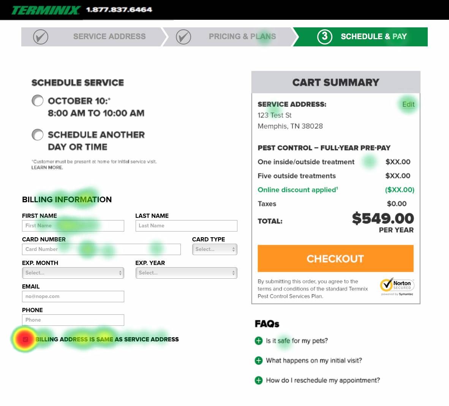The image size is (449, 406).
Task: Choose Schedule Another Day or Time option
Action: 38,135
